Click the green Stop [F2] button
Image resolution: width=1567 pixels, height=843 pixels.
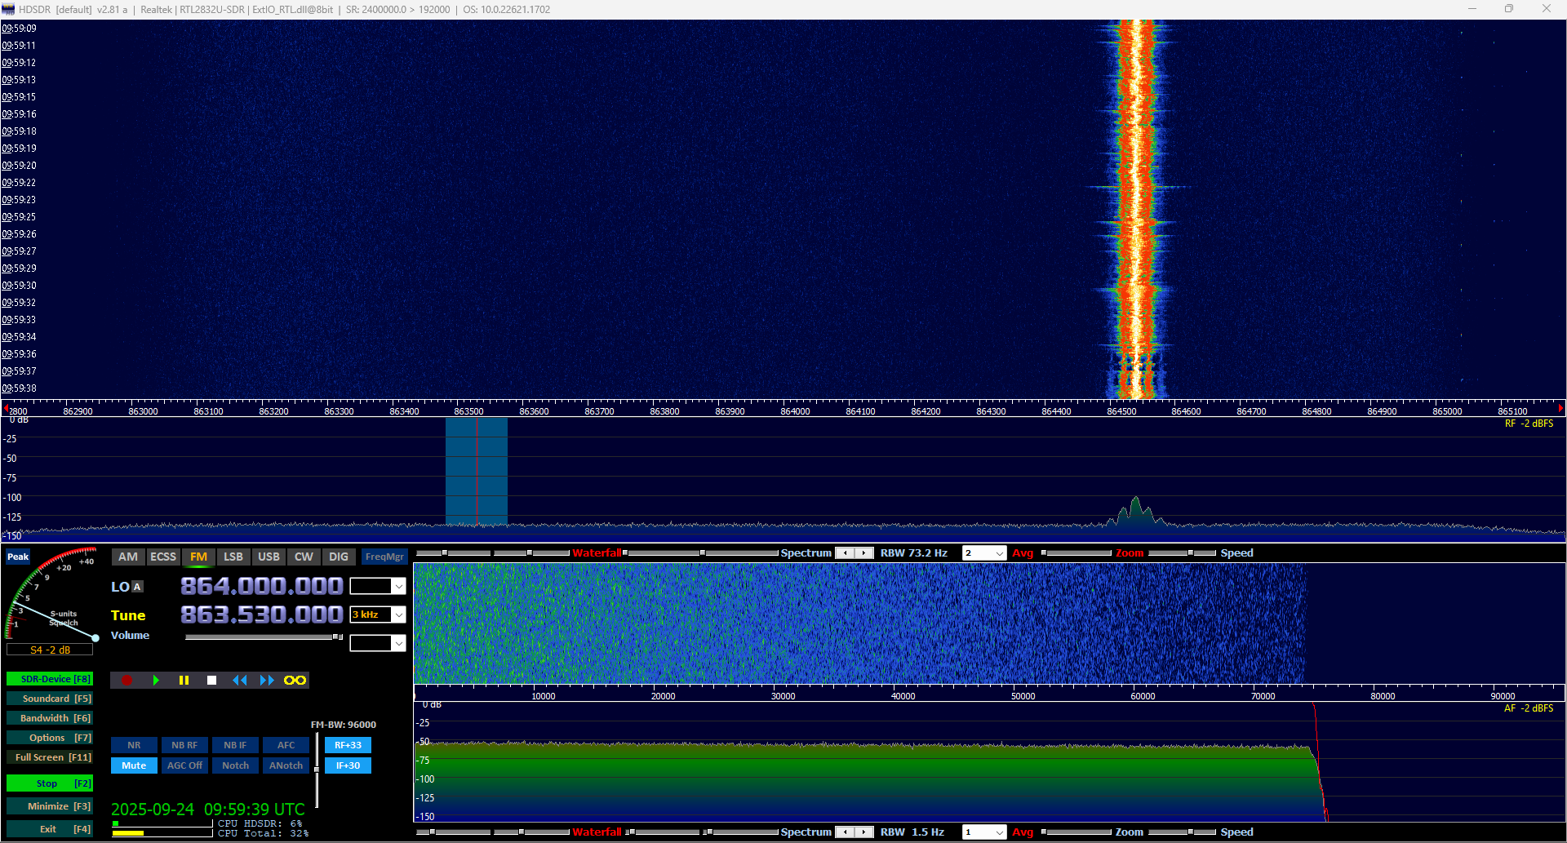click(x=50, y=783)
